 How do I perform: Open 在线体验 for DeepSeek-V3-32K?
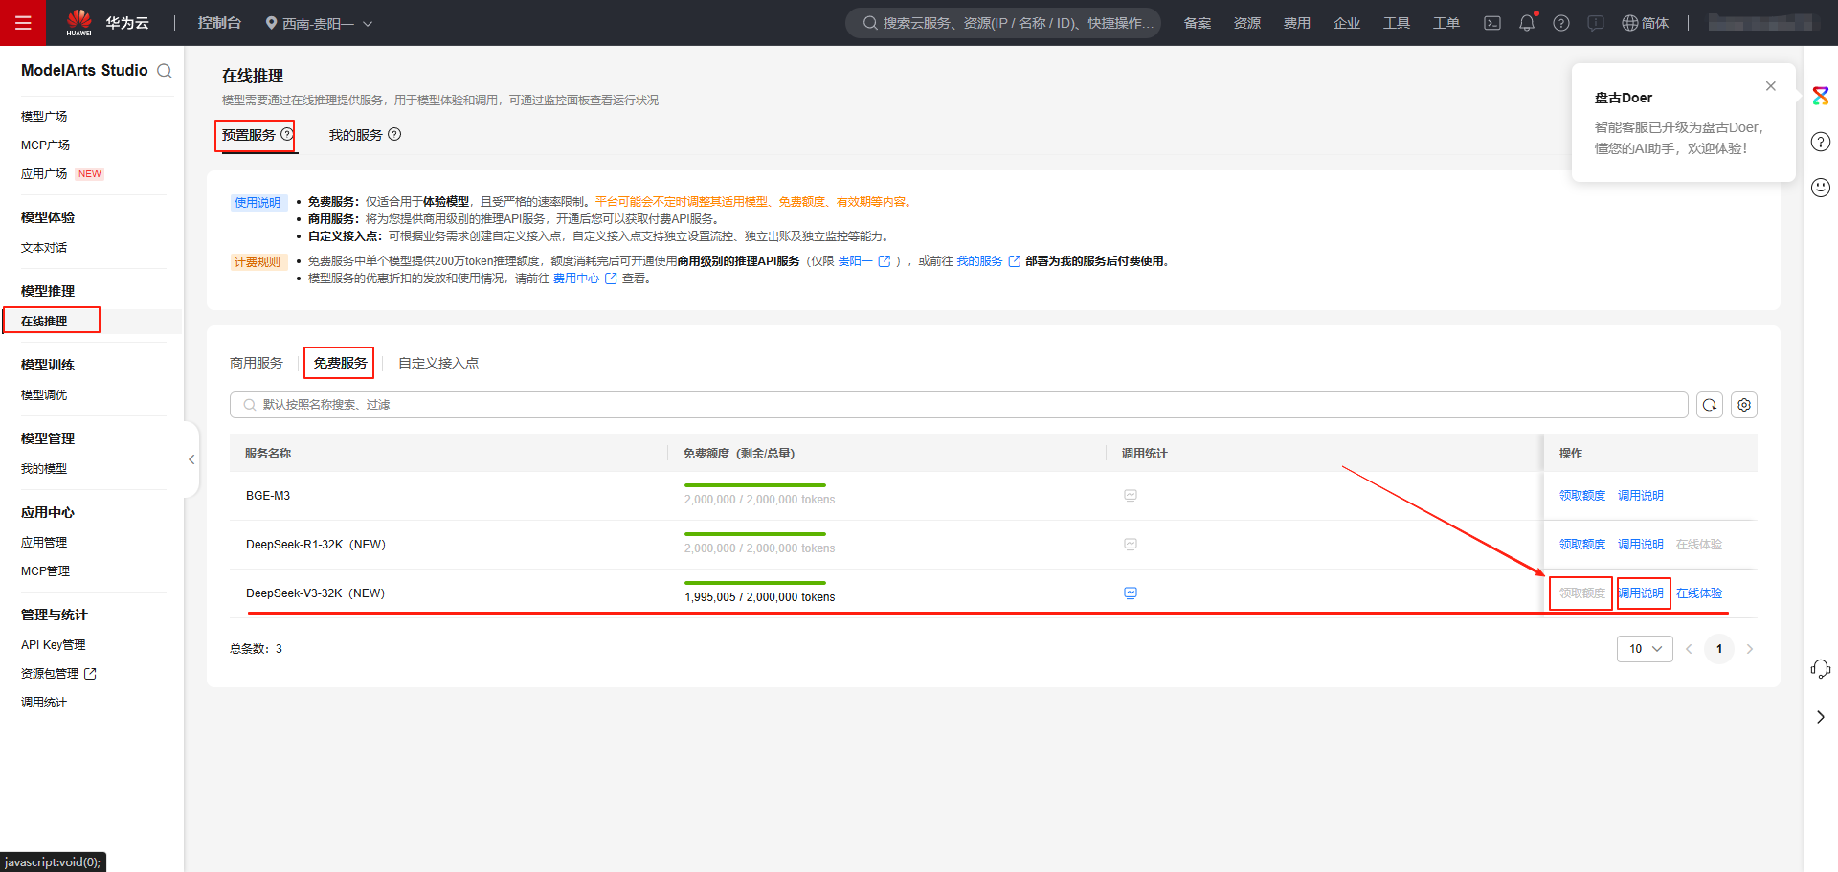pos(1699,593)
